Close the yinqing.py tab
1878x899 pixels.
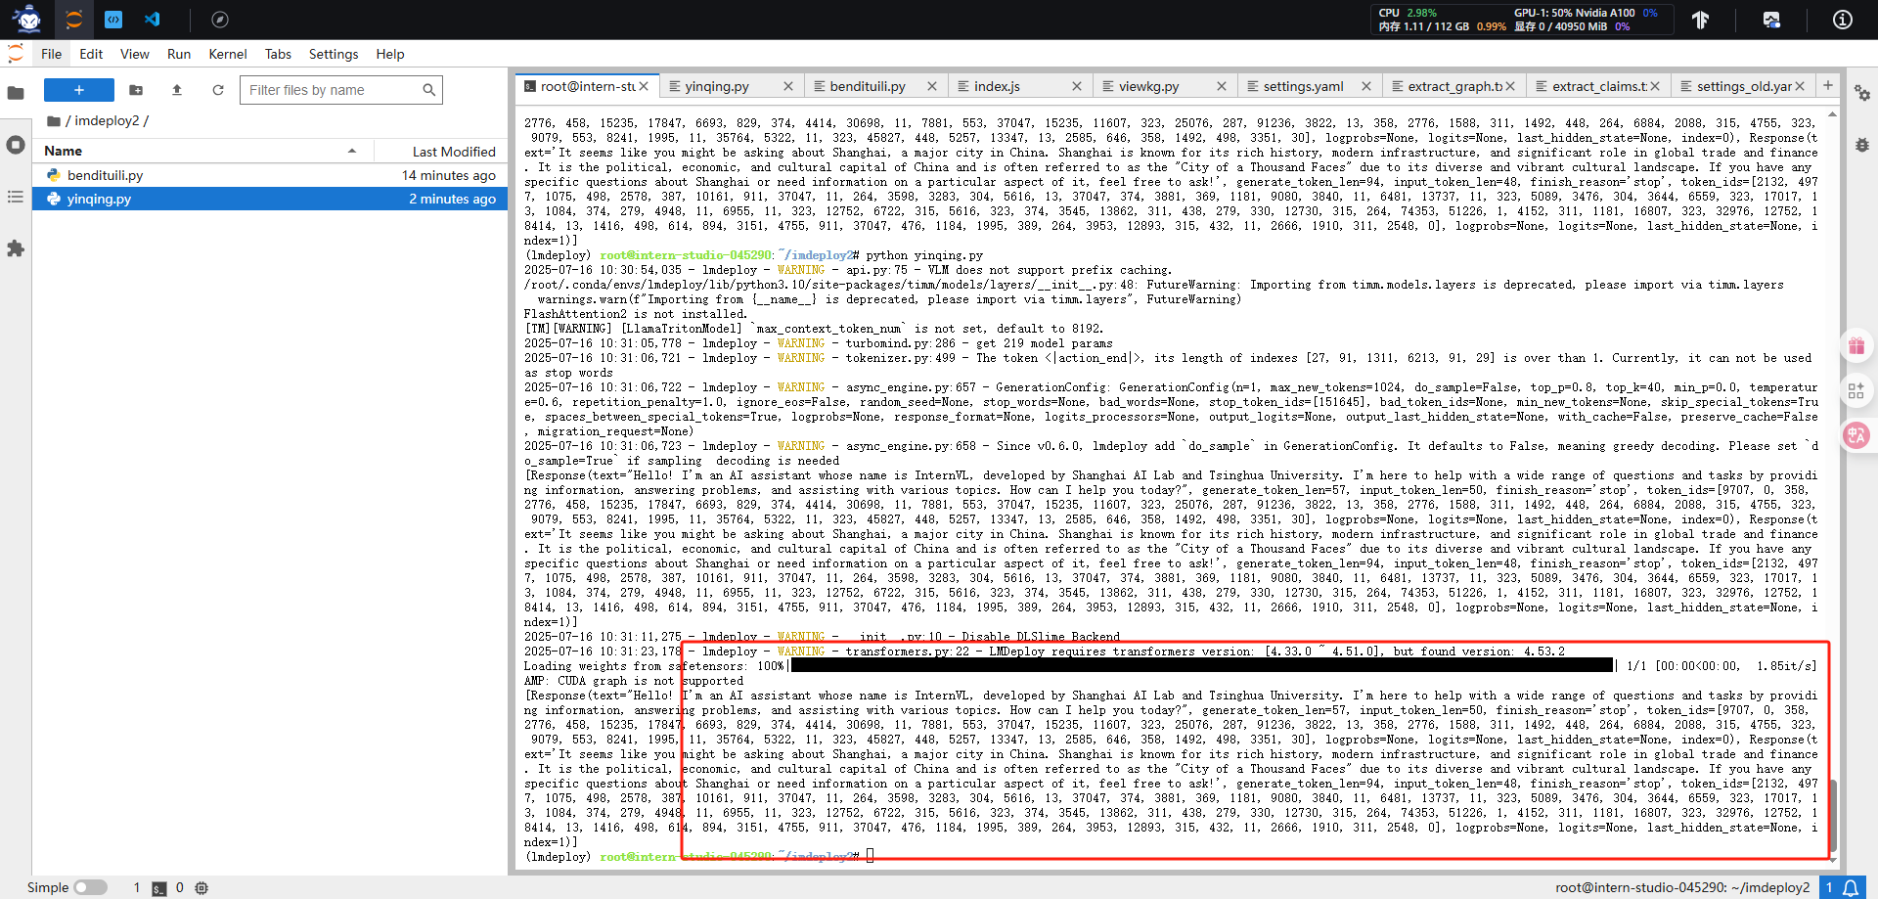pyautogui.click(x=788, y=86)
